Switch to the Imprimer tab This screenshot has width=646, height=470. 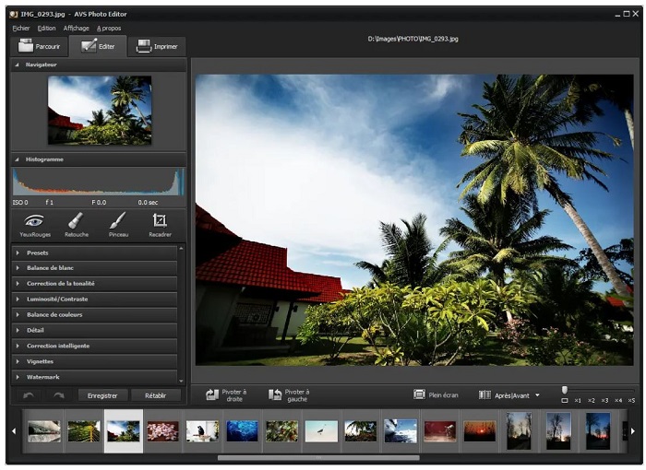157,46
